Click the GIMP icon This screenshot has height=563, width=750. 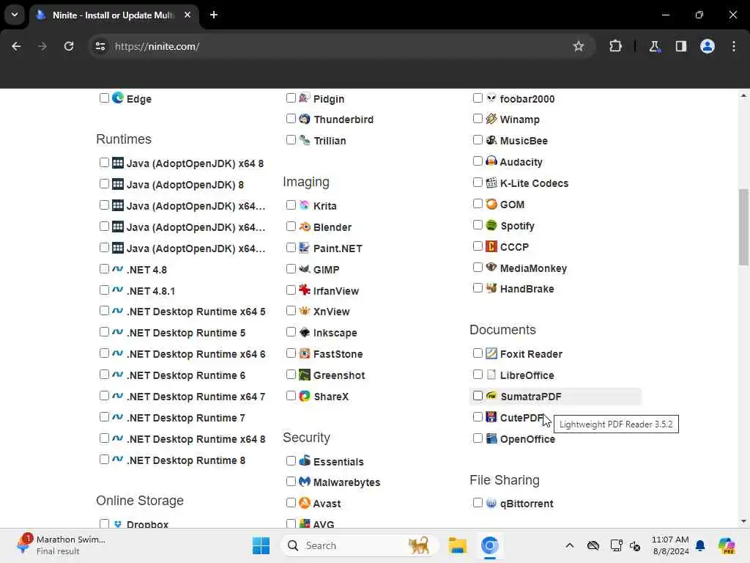[x=305, y=269]
